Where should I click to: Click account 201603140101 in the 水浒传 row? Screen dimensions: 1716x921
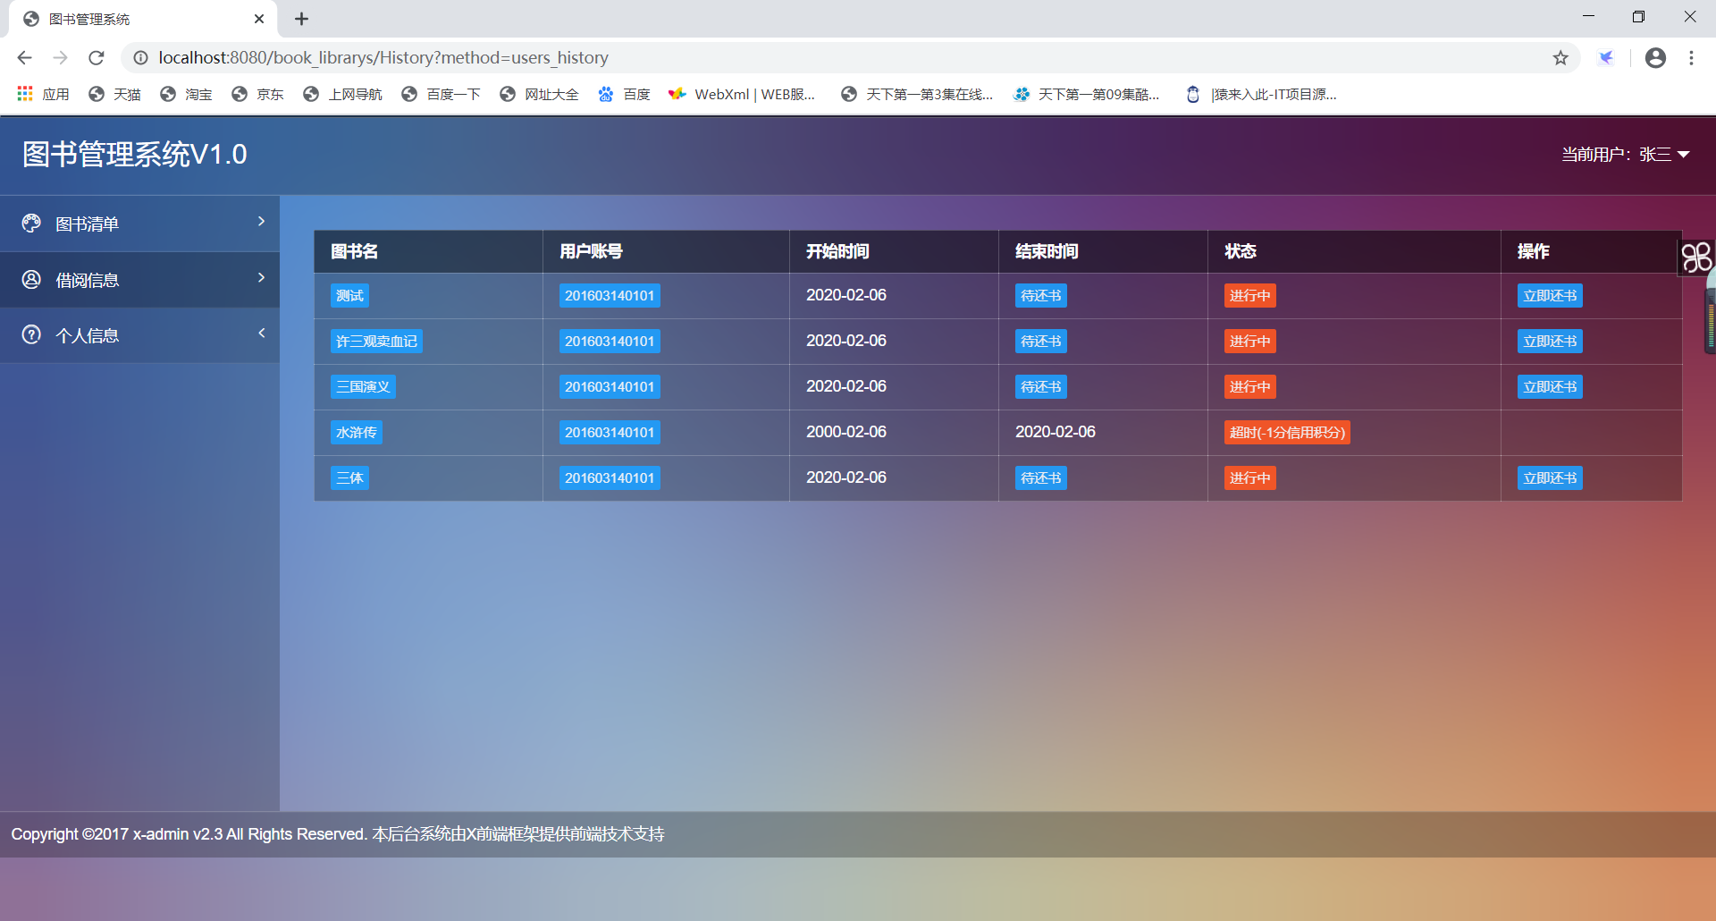[x=610, y=433]
